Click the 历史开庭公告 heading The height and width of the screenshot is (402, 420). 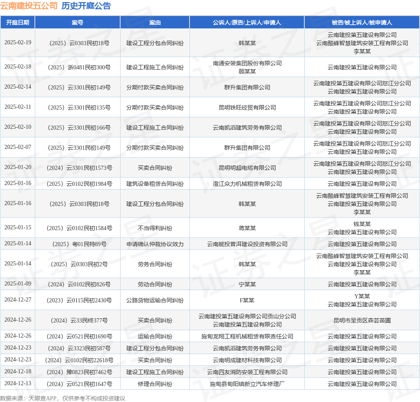[86, 6]
